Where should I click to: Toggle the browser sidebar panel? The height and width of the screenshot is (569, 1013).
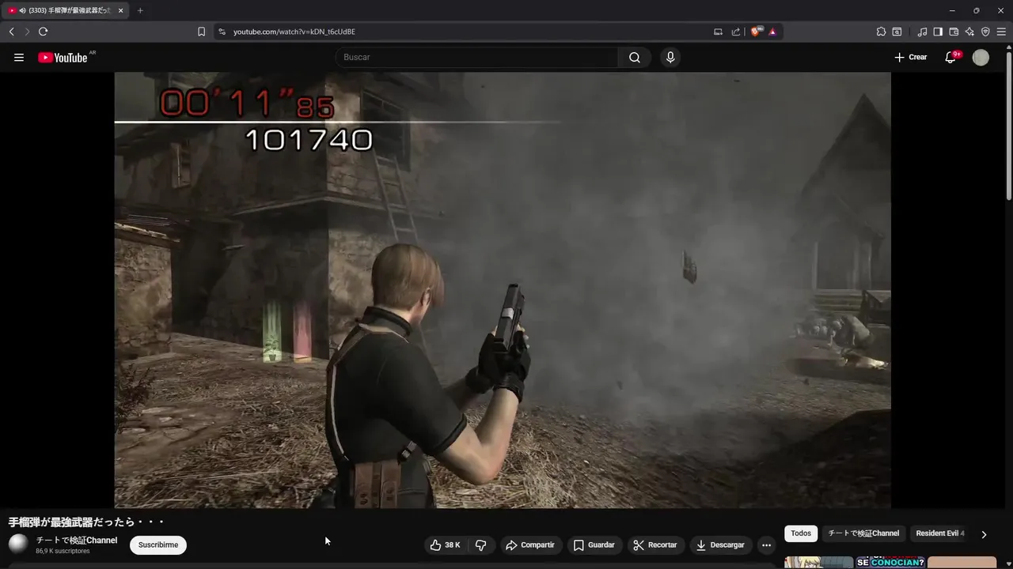coord(938,32)
